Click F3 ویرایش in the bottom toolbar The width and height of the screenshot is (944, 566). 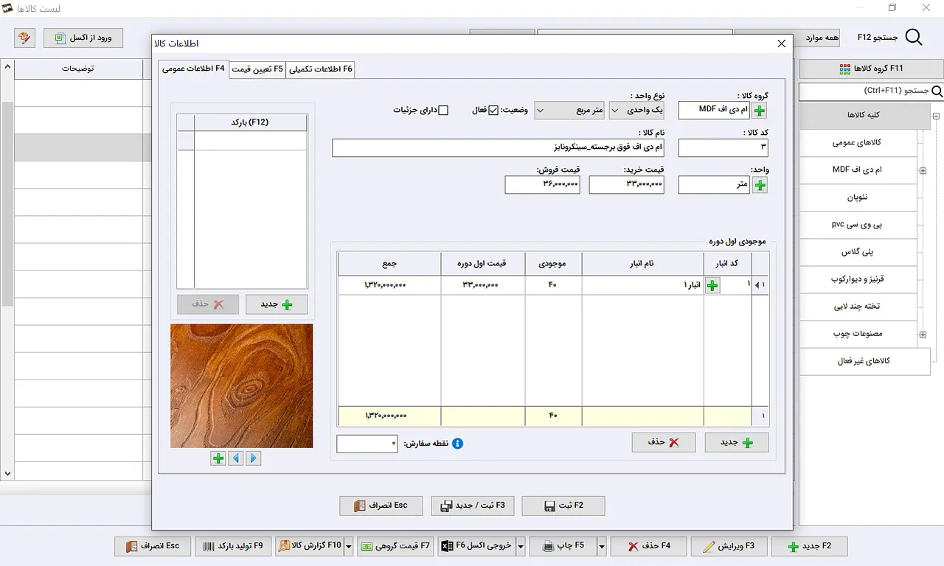pos(729,546)
